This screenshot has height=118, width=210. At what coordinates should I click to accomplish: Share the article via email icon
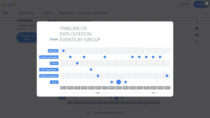[x=197, y=41]
